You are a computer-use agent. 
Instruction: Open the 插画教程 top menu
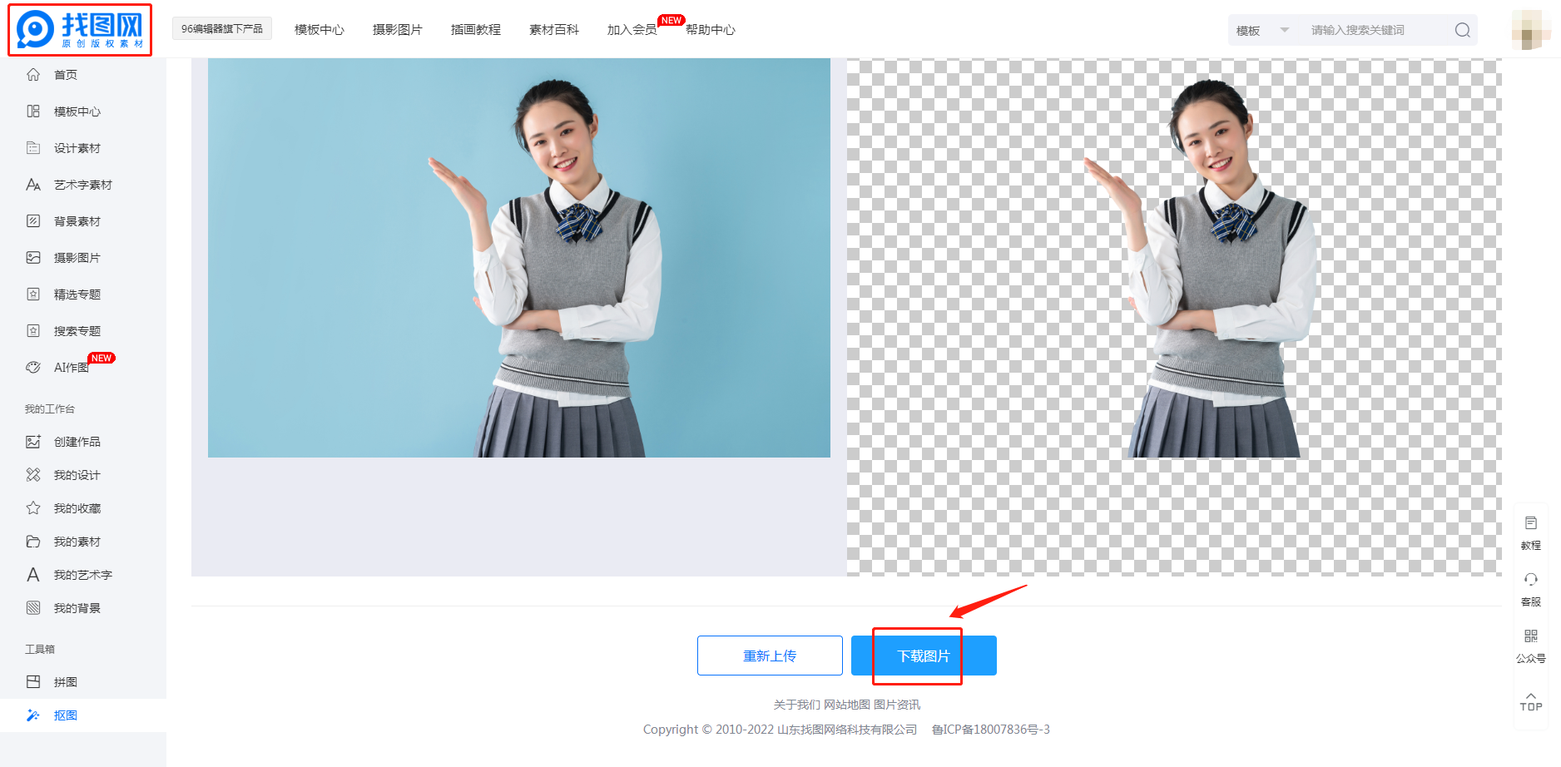click(x=476, y=29)
